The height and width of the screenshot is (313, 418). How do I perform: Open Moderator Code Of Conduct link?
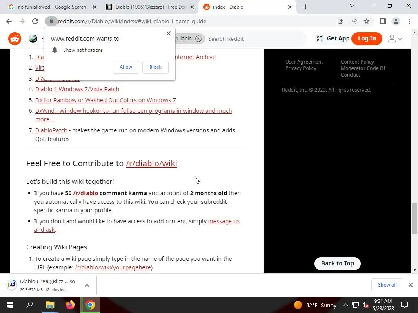point(363,72)
